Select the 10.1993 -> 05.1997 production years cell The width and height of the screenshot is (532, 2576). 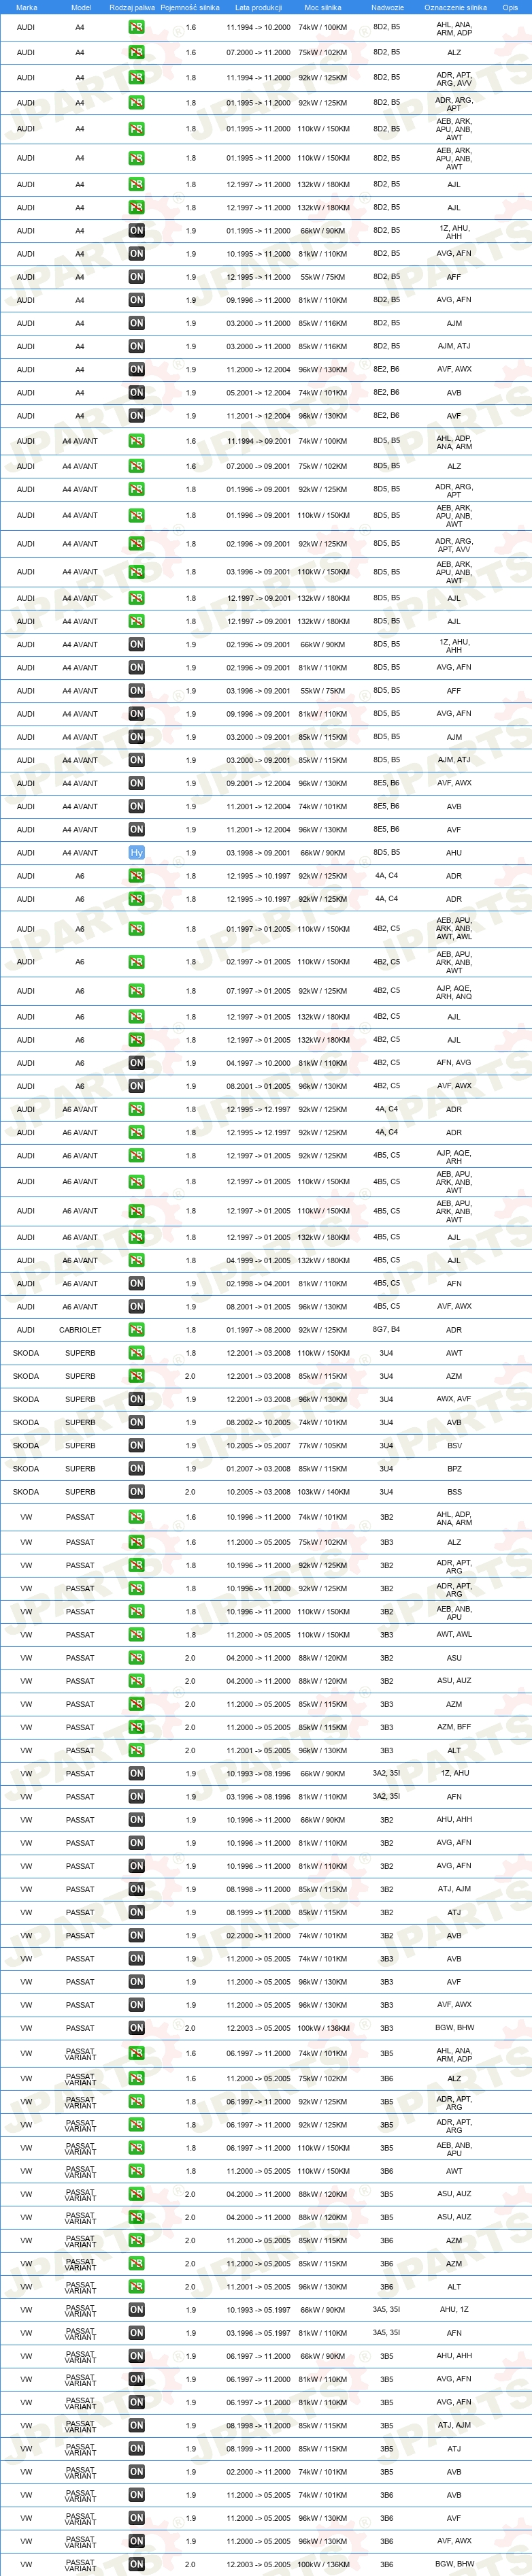pyautogui.click(x=258, y=2310)
